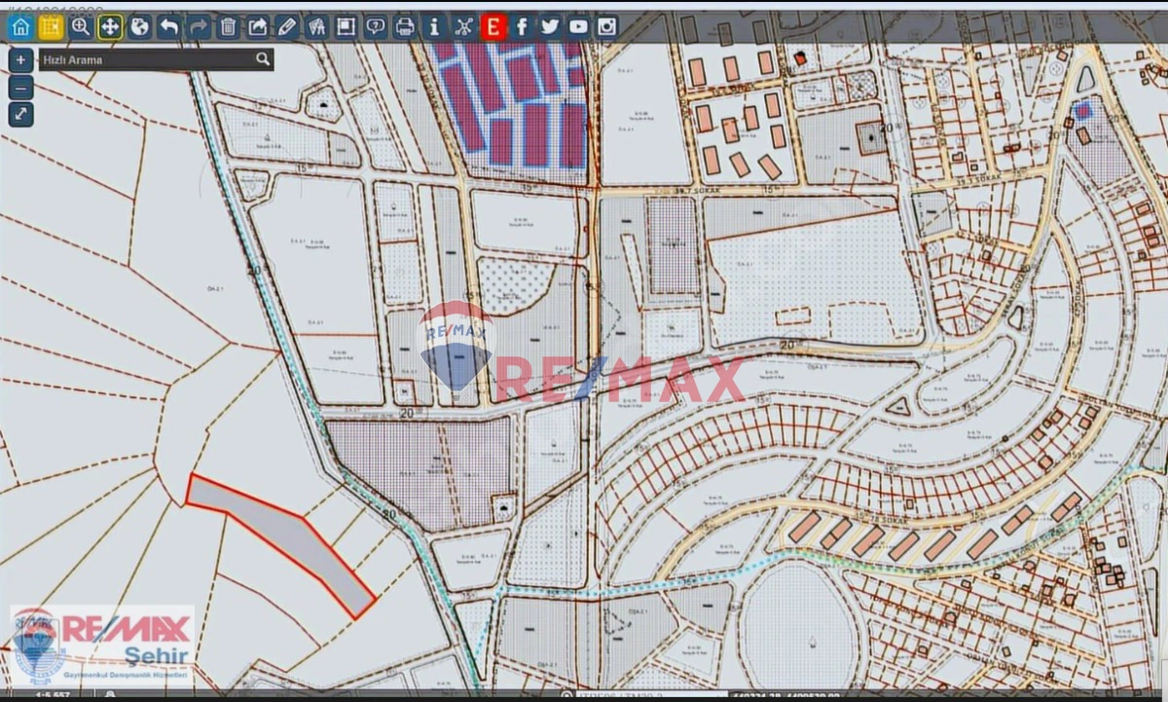The height and width of the screenshot is (702, 1168).
Task: Activate the info 'i' identify tool
Action: coord(434,27)
